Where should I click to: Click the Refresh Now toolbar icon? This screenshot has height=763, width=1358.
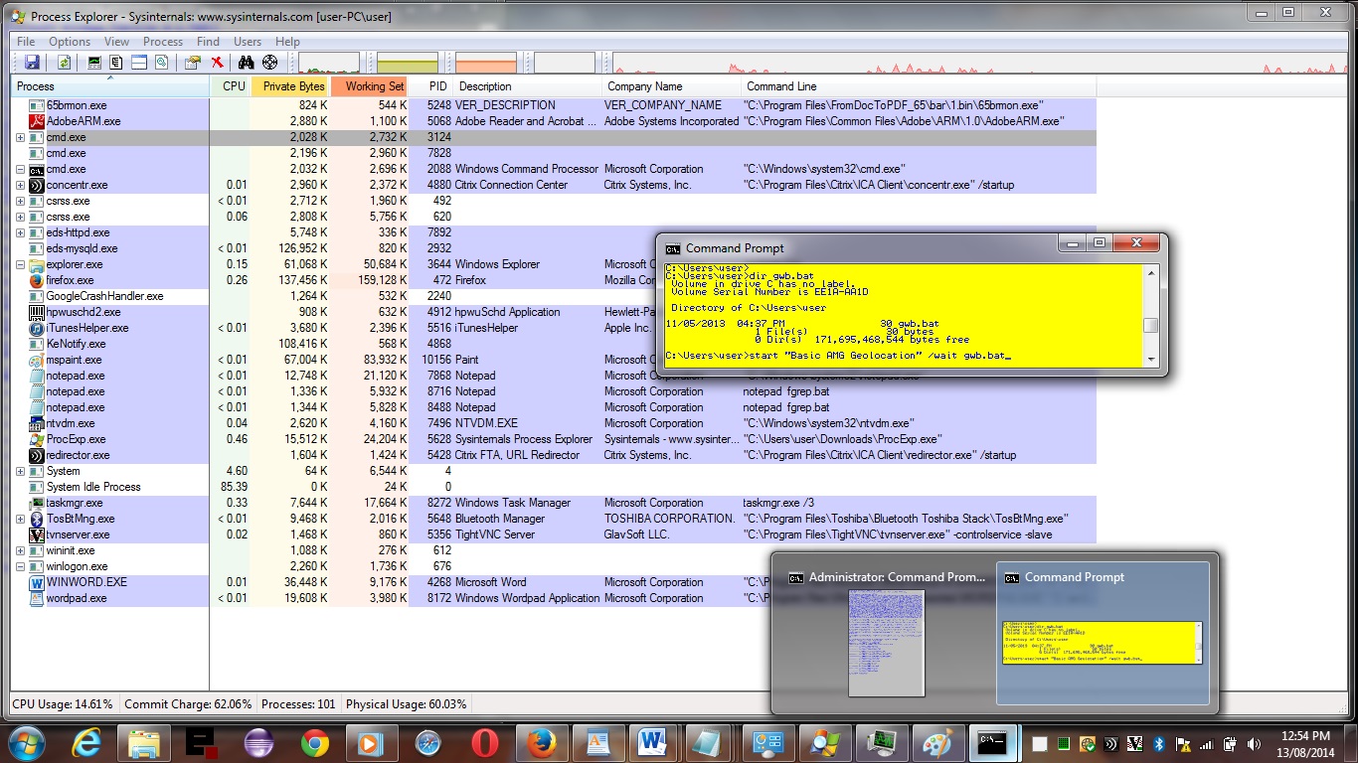tap(64, 63)
